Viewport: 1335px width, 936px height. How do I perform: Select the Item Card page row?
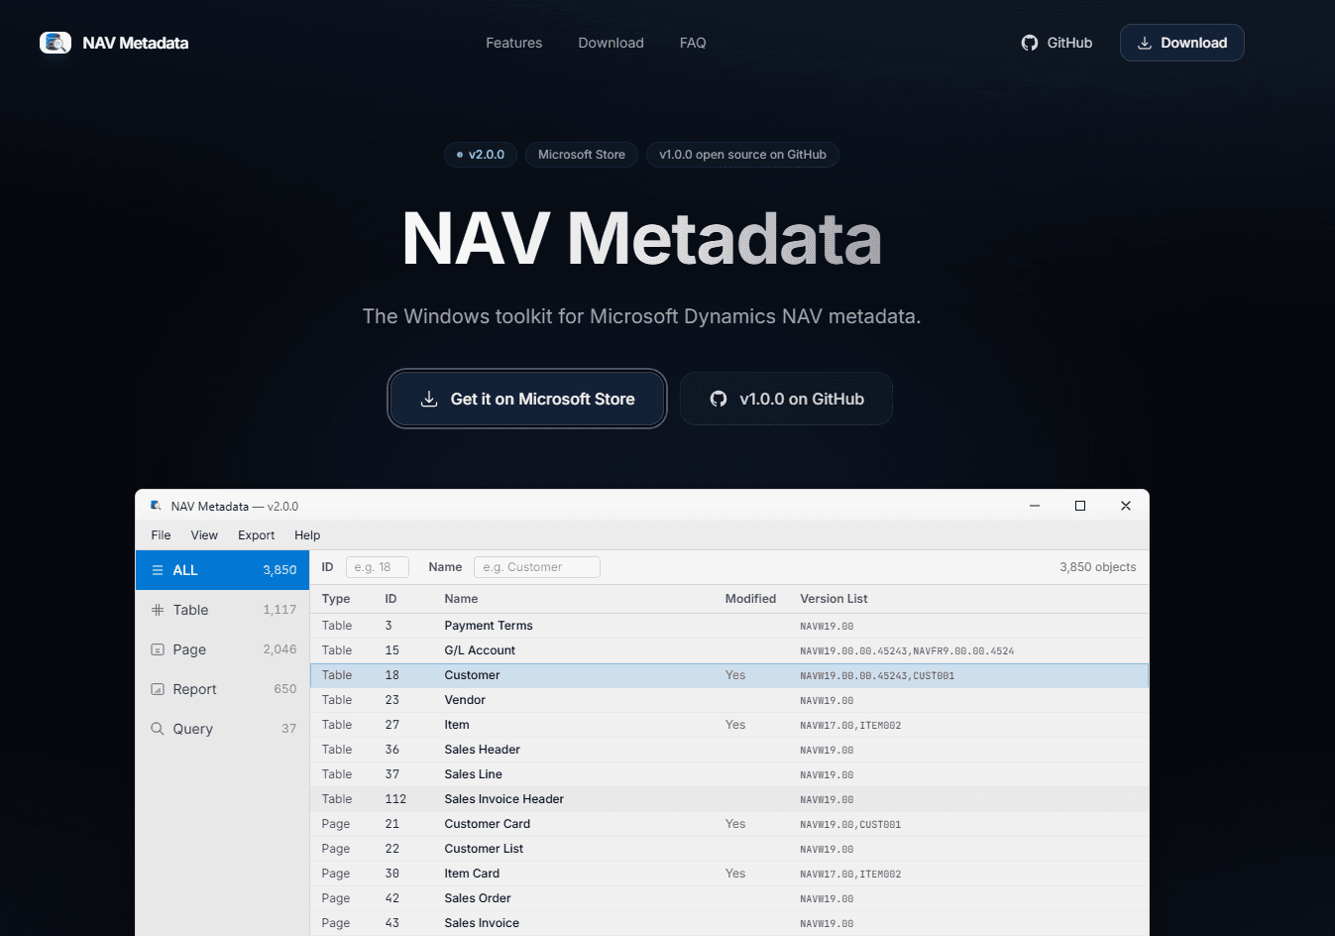click(x=729, y=874)
